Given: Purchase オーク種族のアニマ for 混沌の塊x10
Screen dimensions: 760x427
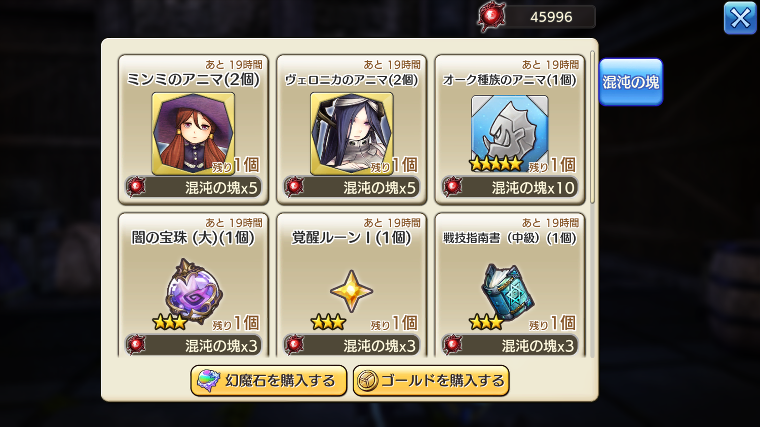Looking at the screenshot, I should pos(510,187).
